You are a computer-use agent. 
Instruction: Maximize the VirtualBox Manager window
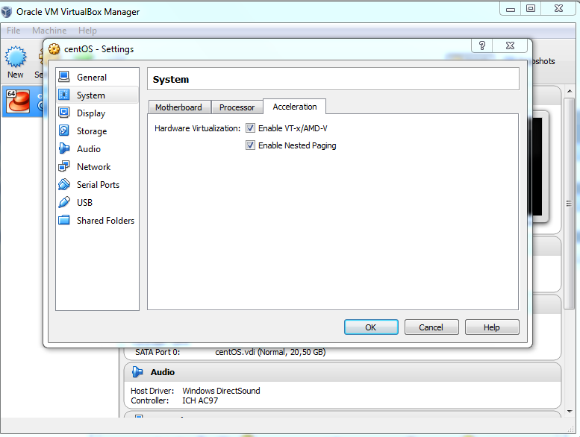pyautogui.click(x=531, y=8)
